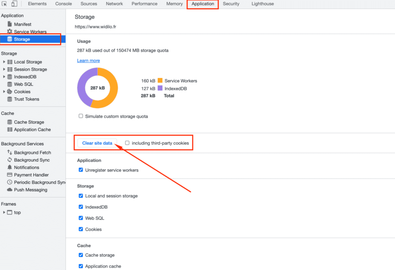Open Notifications bell icon item
The height and width of the screenshot is (270, 395).
(x=9, y=167)
